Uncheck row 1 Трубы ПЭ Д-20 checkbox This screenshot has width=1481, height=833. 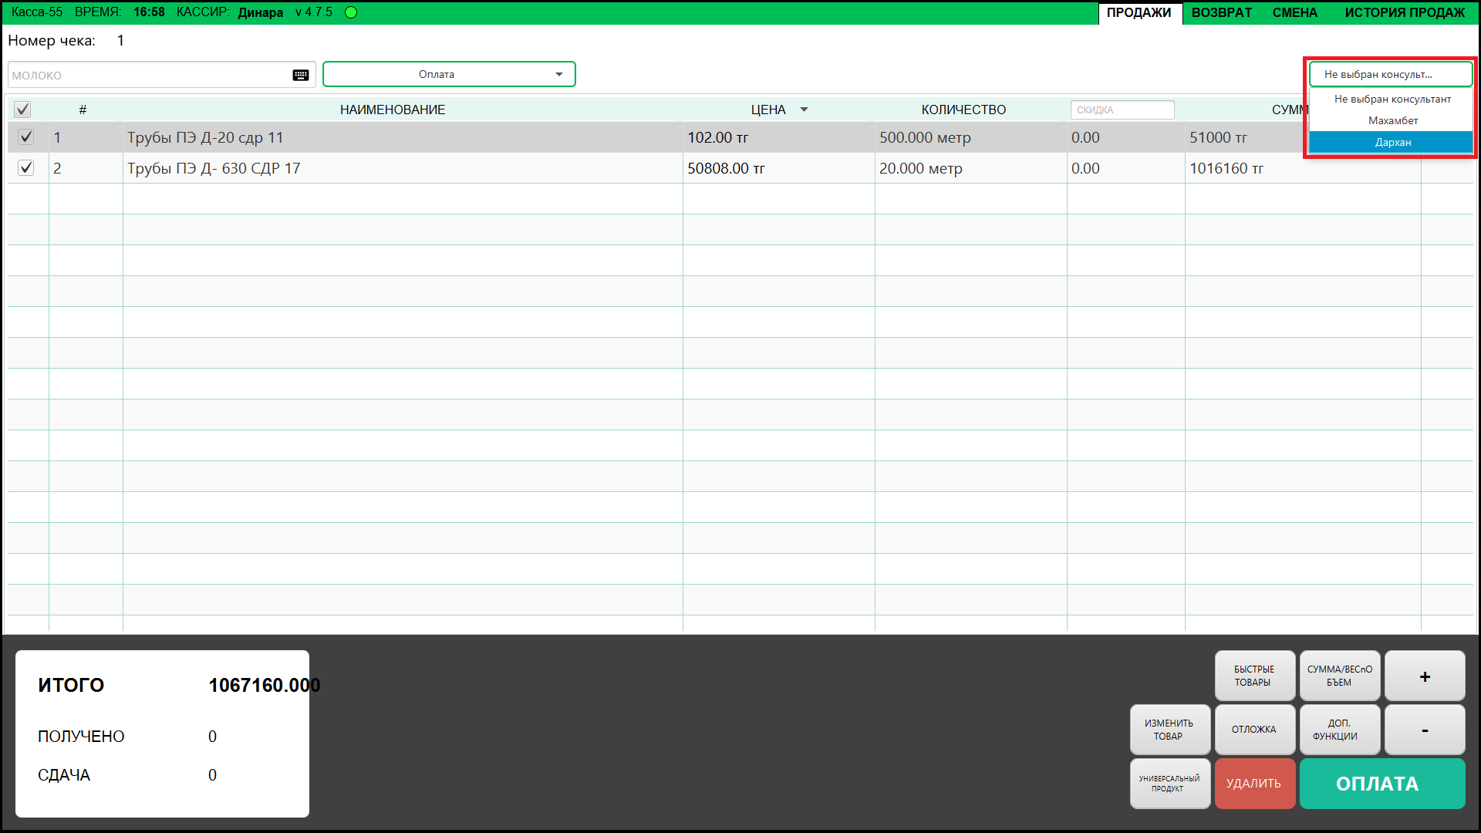pos(26,137)
